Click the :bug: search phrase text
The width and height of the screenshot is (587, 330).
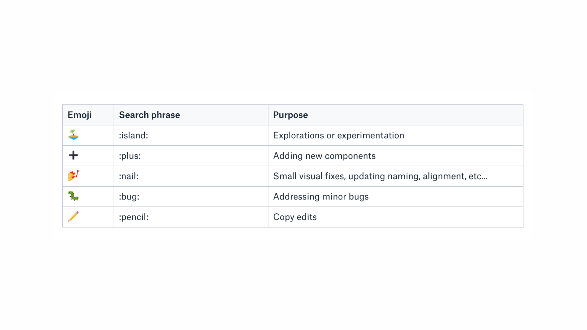[x=129, y=197]
